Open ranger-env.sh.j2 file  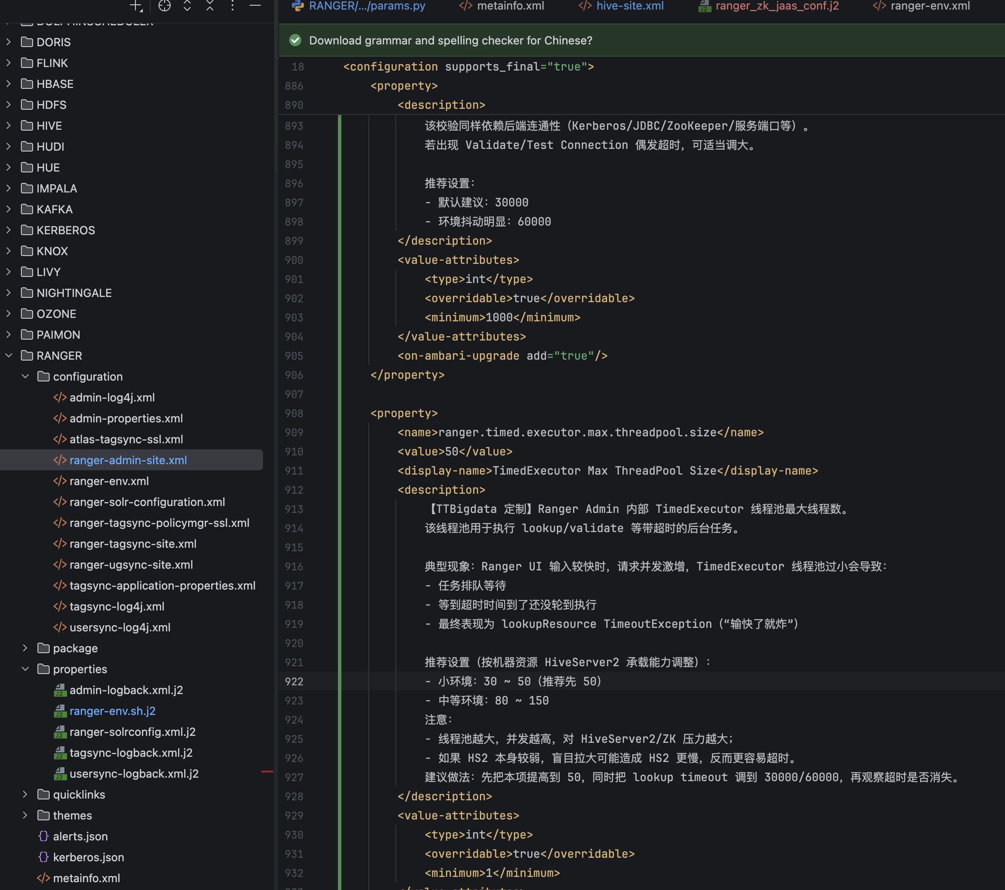coord(112,711)
